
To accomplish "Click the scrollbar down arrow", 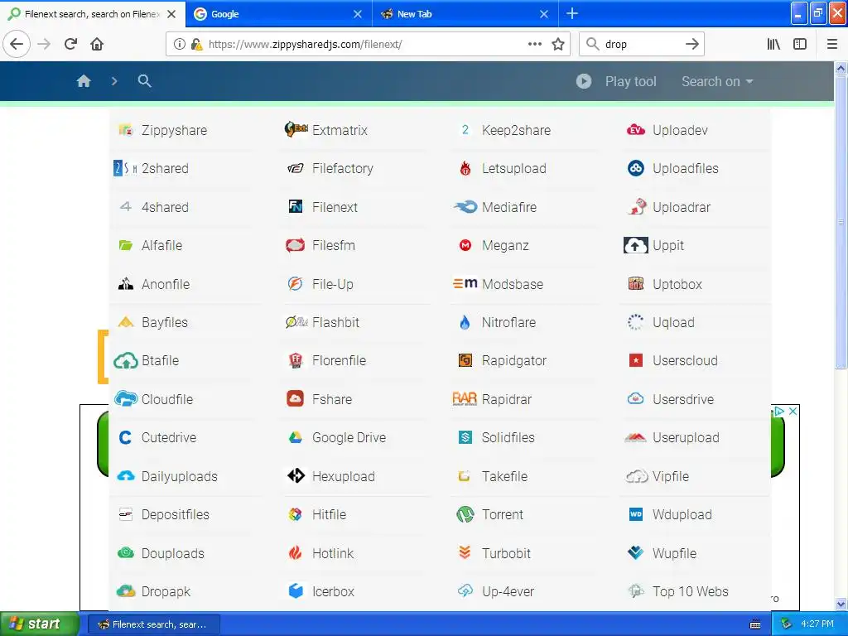I will (841, 604).
